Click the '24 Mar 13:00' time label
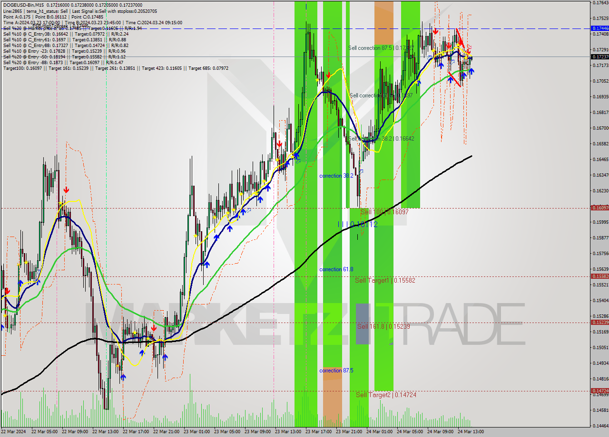Screen dimensions: 609x437 pos(471,432)
